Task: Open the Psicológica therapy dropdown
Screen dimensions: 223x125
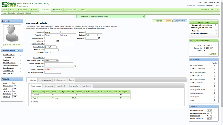Action: coord(15,91)
